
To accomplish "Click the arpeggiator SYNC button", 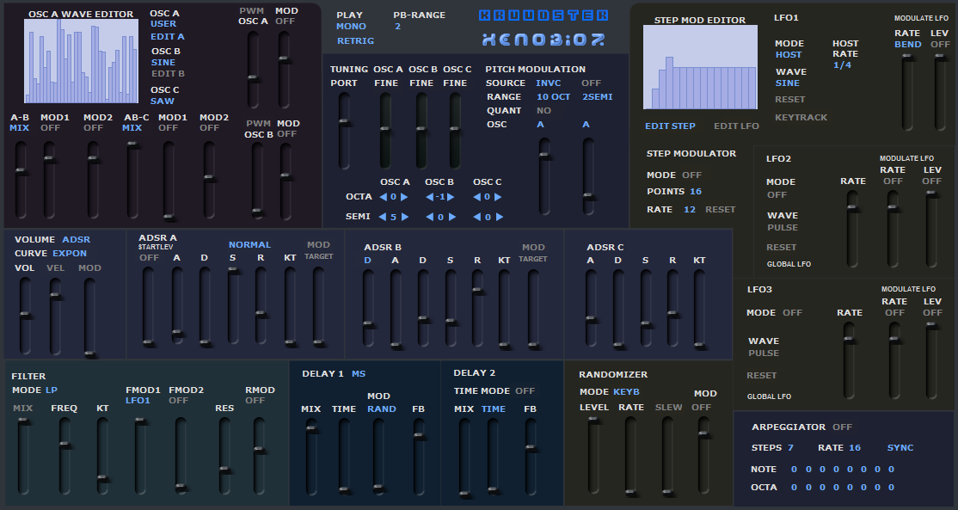I will pyautogui.click(x=900, y=448).
